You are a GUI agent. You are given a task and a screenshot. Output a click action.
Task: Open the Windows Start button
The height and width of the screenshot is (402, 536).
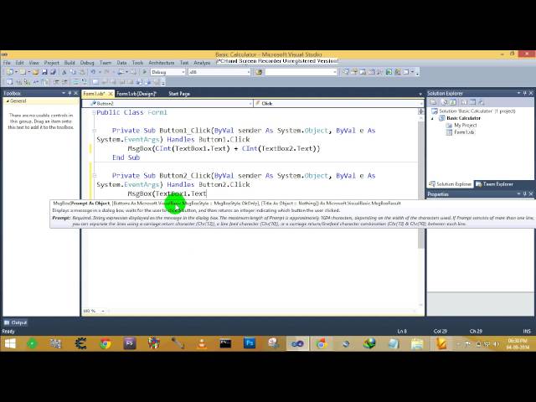(10, 343)
